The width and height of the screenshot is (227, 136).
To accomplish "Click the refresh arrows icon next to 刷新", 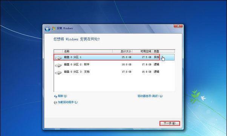I will 55,96.
